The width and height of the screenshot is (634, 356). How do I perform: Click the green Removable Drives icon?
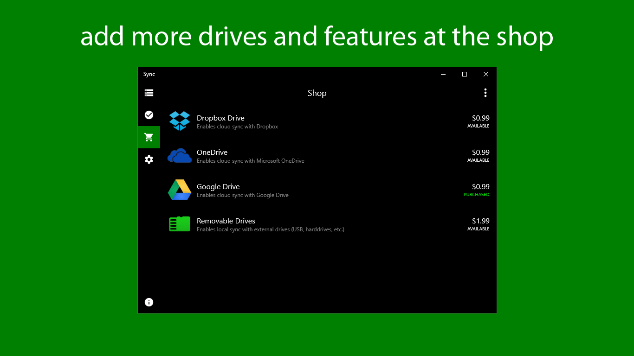(x=180, y=224)
